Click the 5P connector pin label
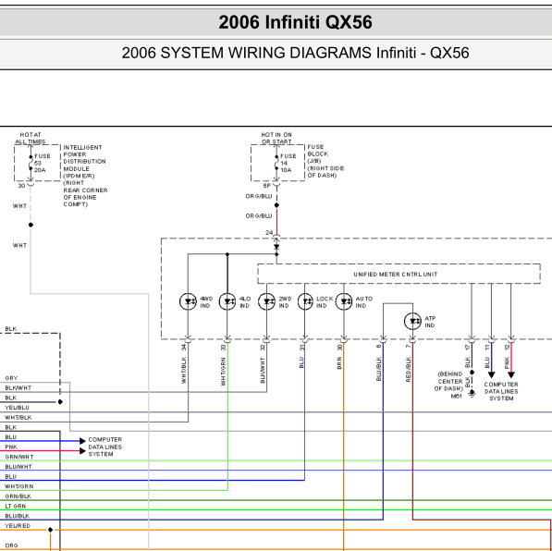The width and height of the screenshot is (552, 551). click(x=267, y=186)
